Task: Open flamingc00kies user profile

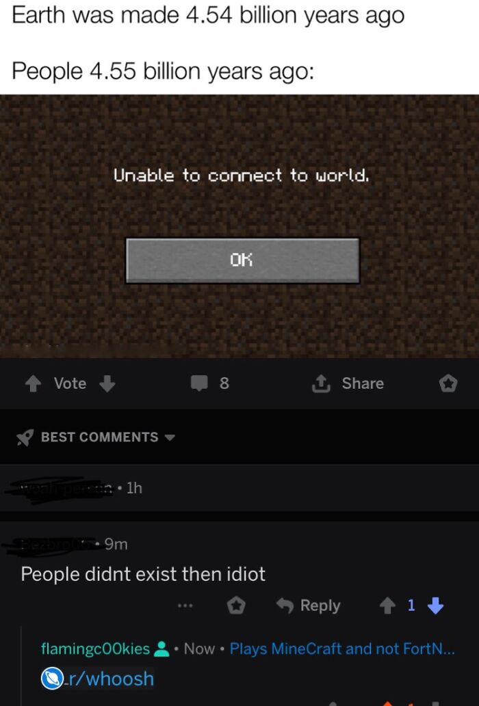Action: tap(95, 649)
